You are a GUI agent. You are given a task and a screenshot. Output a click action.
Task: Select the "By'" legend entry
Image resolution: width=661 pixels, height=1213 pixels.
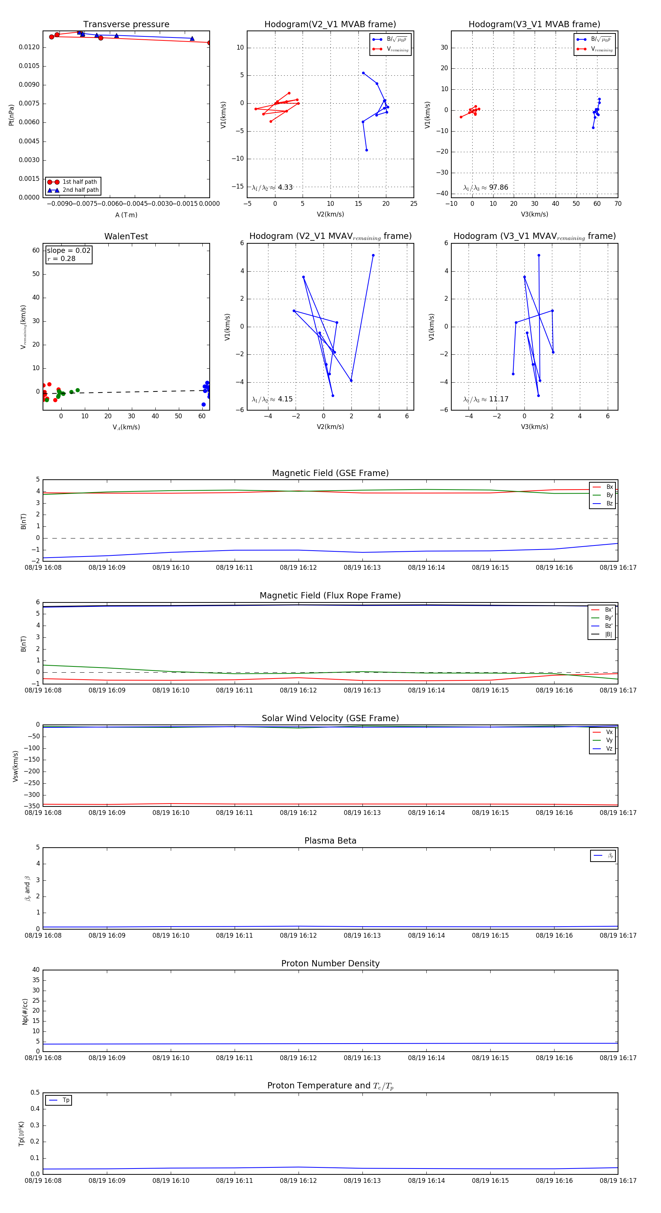click(x=602, y=618)
